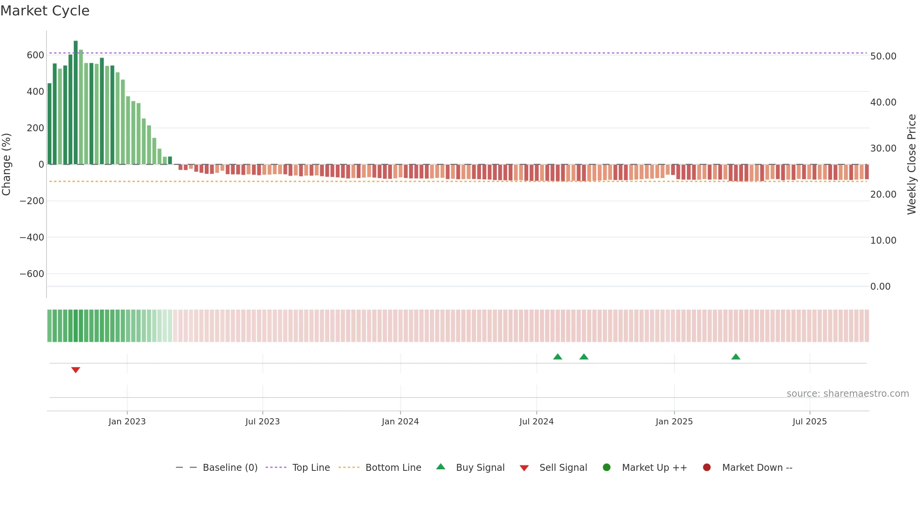The width and height of the screenshot is (922, 518).
Task: Click the Change (%) axis title
Action: coord(6,164)
